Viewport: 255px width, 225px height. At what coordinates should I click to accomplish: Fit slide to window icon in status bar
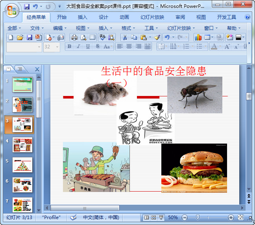(241, 218)
